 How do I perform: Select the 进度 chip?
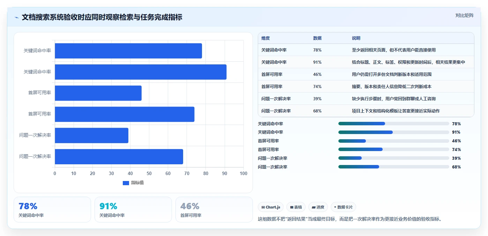pyautogui.click(x=318, y=207)
